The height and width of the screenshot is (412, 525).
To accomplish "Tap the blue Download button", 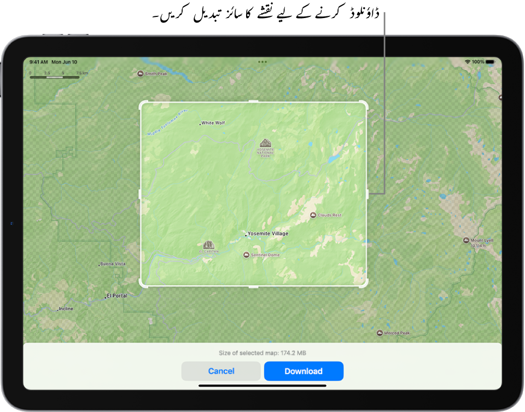I will 304,371.
